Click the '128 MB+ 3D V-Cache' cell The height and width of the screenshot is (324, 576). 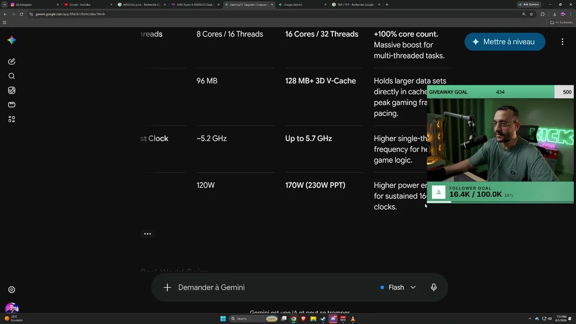point(320,81)
